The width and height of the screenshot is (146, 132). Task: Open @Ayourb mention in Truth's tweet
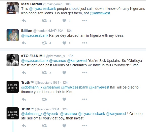coord(51,114)
